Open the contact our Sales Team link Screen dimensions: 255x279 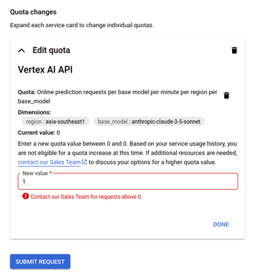coord(49,162)
